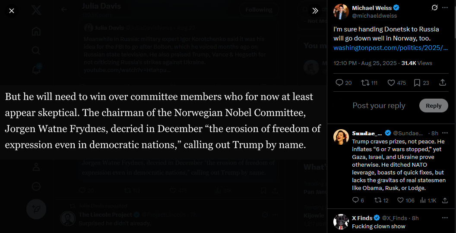View analytics of Sundae reply 1.1K views
The image size is (456, 233).
pyautogui.click(x=428, y=200)
